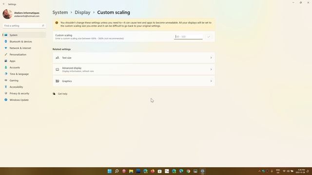Open Advanced display settings row
The height and width of the screenshot is (175, 312).
[134, 70]
